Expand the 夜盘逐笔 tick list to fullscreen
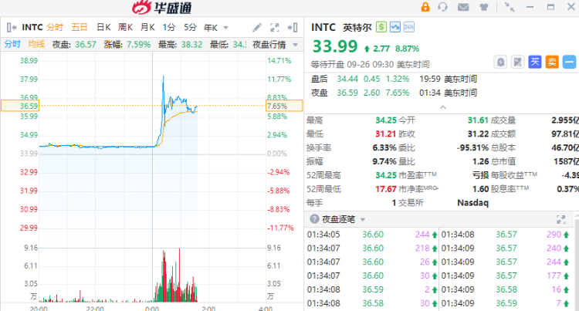The image size is (579, 311). 561,219
